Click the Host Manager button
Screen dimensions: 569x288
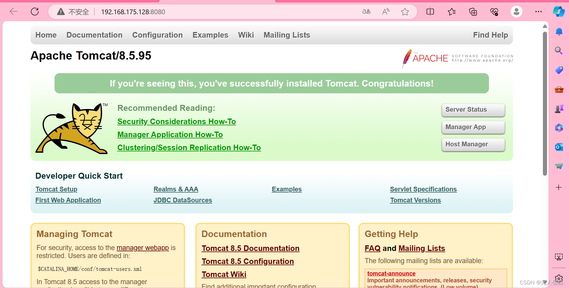[473, 144]
